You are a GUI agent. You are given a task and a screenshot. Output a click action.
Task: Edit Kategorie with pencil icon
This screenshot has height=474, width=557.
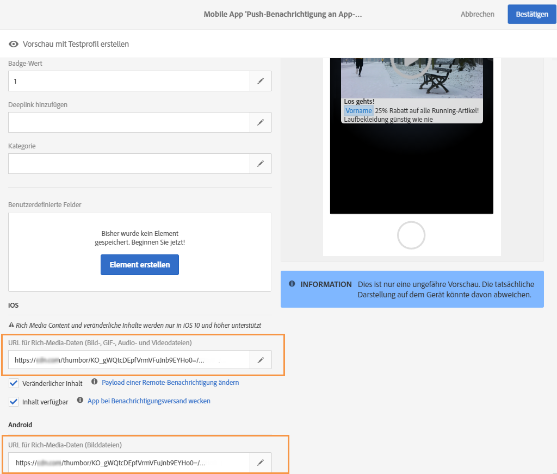261,163
